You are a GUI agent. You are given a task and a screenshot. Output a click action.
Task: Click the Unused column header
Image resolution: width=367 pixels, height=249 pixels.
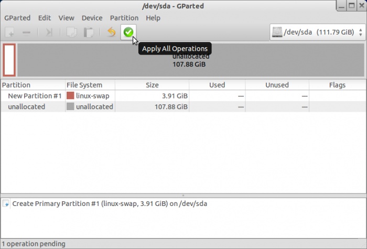click(x=277, y=85)
